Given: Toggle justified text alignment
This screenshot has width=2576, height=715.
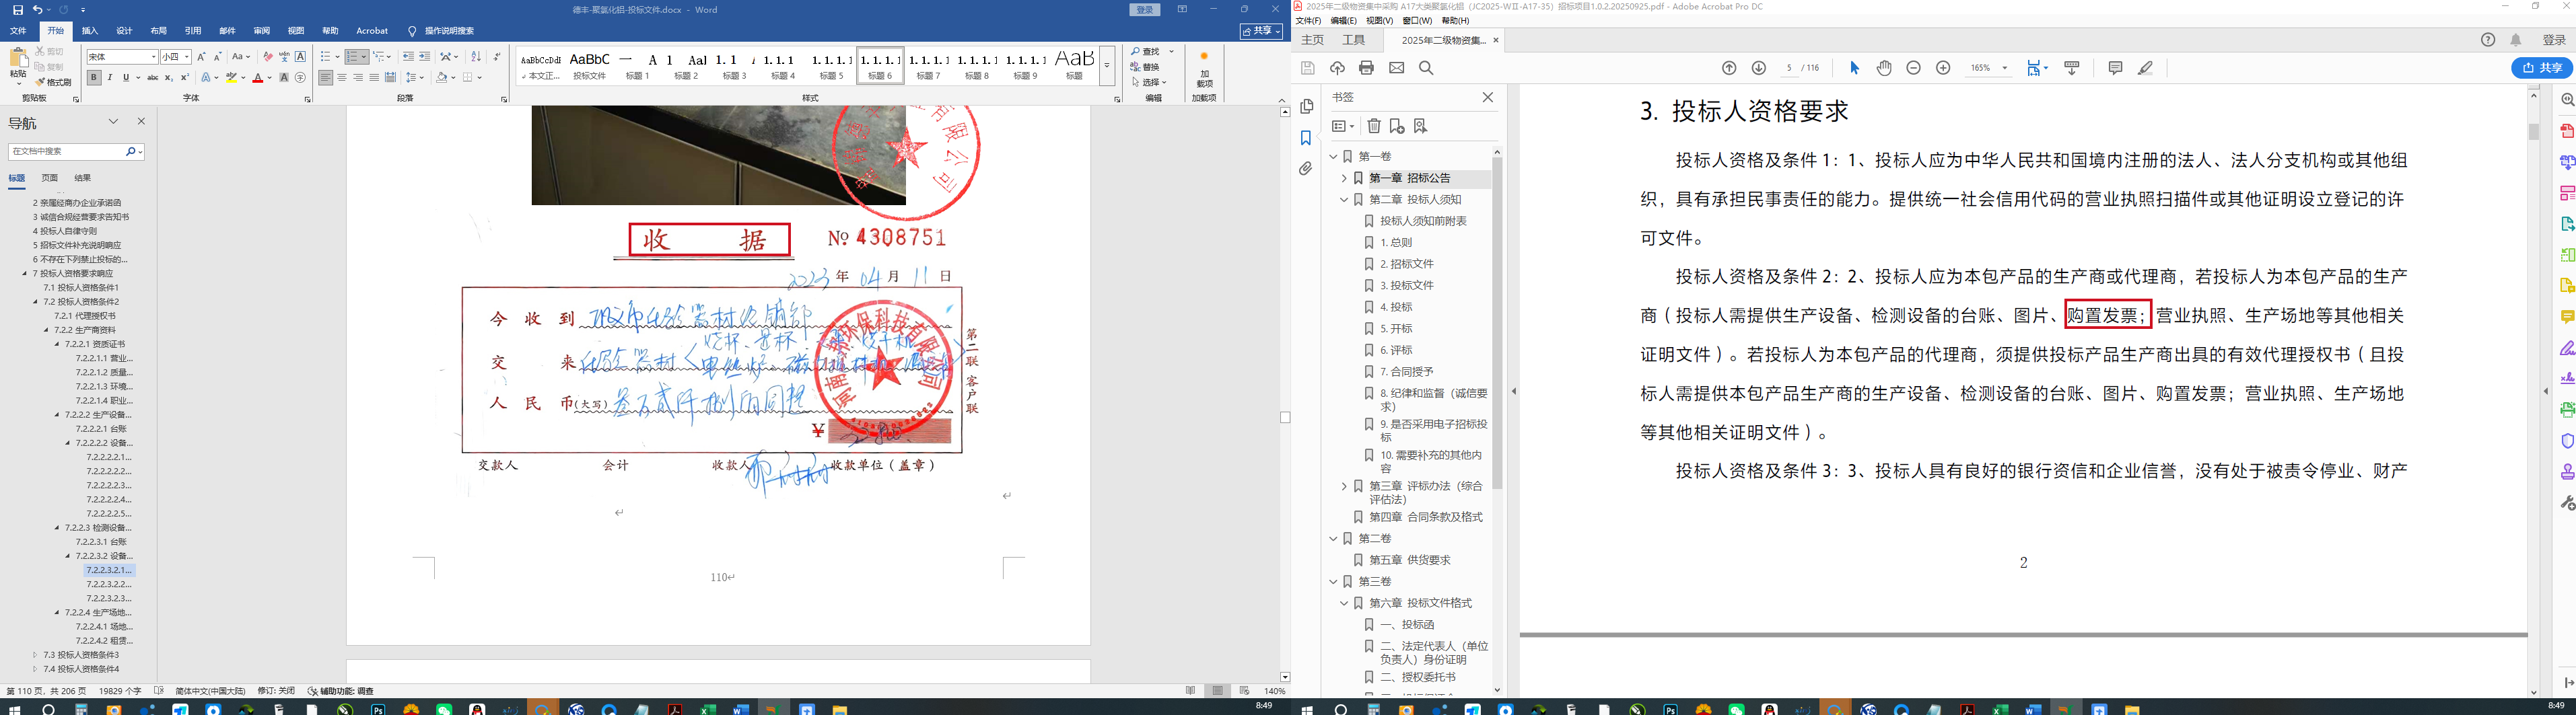Looking at the screenshot, I should click(374, 78).
